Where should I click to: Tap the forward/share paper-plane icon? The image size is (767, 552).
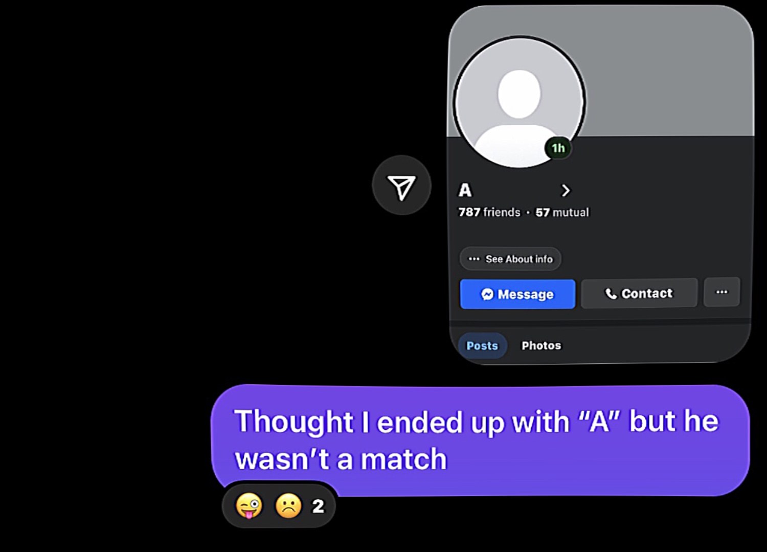[x=401, y=186]
